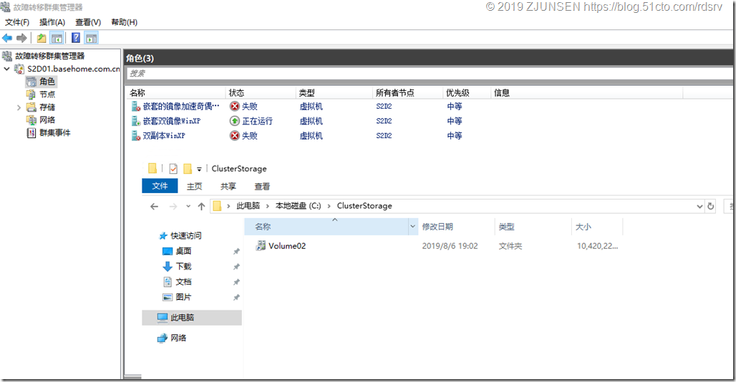Go up one folder level in Explorer
Image resolution: width=736 pixels, height=382 pixels.
coord(201,206)
